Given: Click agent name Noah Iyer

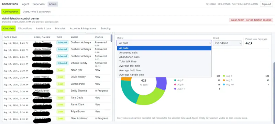Looking at the screenshot, I should (x=76, y=70).
